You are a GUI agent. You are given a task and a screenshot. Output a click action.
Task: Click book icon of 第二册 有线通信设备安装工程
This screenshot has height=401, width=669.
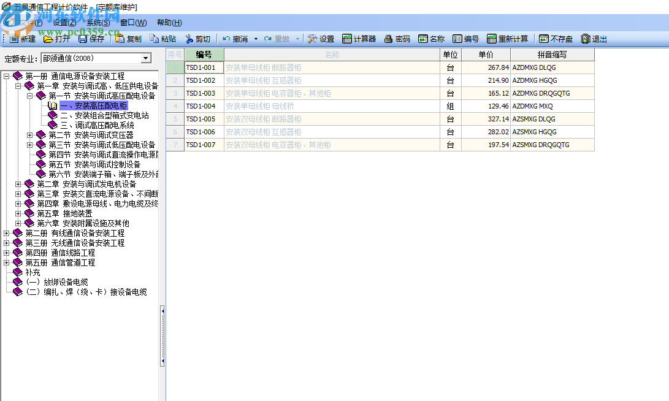[18, 233]
